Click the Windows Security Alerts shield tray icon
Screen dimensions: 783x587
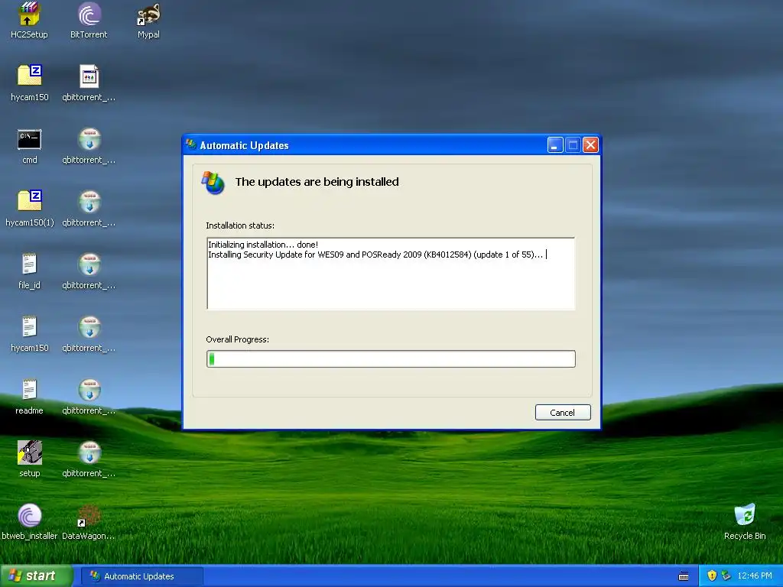pyautogui.click(x=712, y=576)
